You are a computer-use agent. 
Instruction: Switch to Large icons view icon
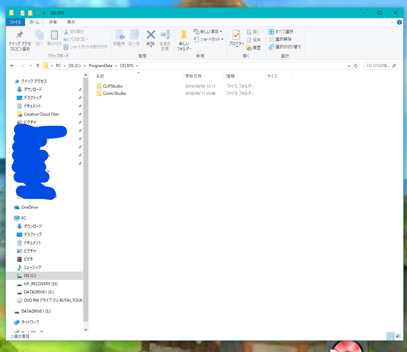[398, 337]
